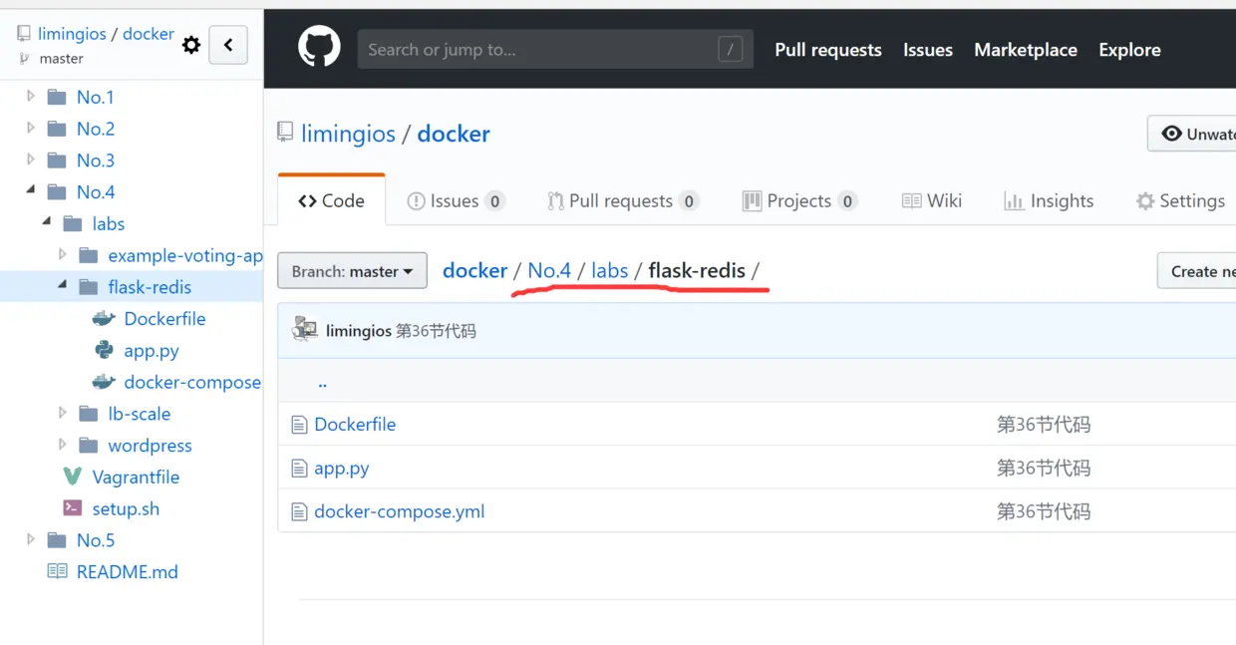Image resolution: width=1236 pixels, height=645 pixels.
Task: Click the labs folder icon in sidebar
Action: (73, 223)
